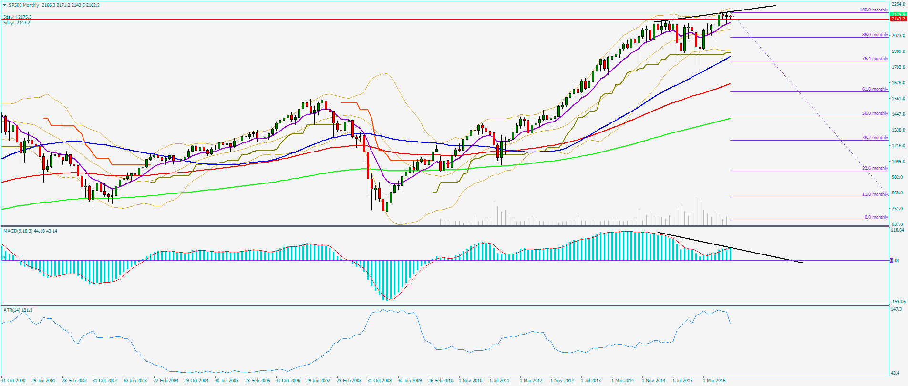Click the '1 Nov 2014' date label
This screenshot has width=908, height=386.
654,381
